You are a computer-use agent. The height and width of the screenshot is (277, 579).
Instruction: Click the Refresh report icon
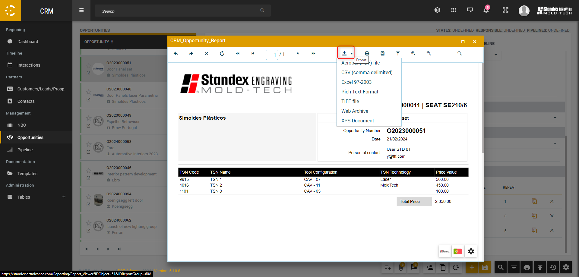[x=222, y=54]
